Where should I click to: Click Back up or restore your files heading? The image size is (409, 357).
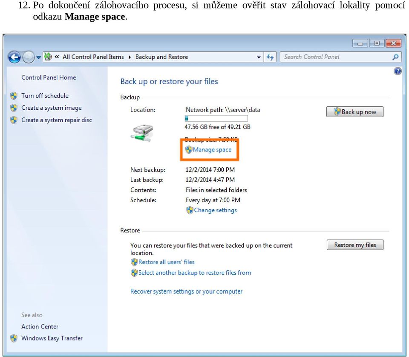pos(169,82)
